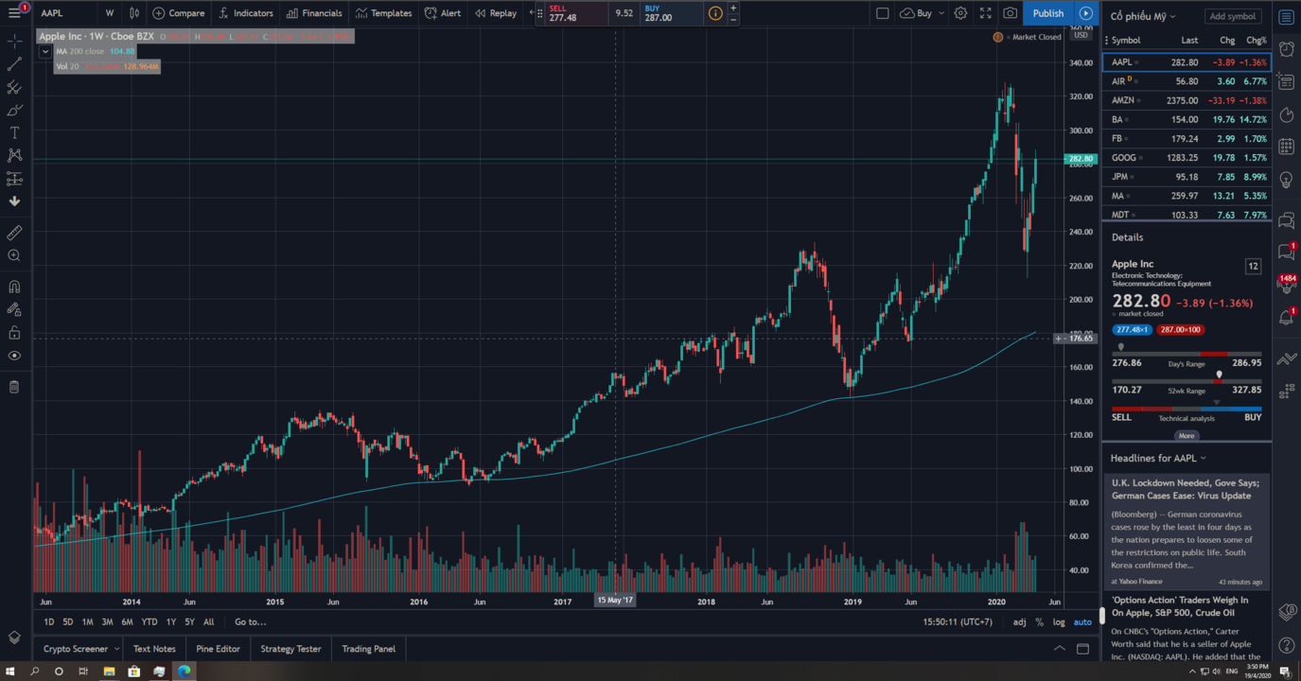The height and width of the screenshot is (681, 1301).
Task: Open the Crypto Screener dropdown tab
Action: pyautogui.click(x=81, y=649)
